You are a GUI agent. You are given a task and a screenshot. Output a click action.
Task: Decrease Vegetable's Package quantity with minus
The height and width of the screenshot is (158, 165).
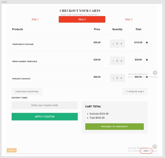click(x=113, y=44)
